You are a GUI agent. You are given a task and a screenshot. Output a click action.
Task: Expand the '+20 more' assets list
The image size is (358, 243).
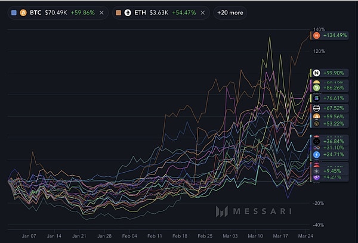230,13
